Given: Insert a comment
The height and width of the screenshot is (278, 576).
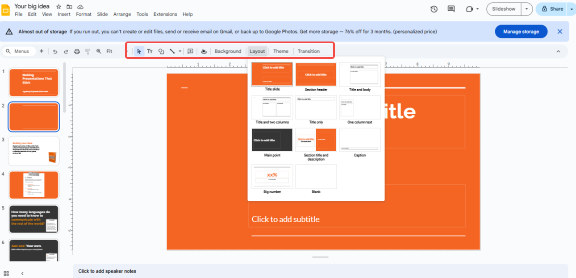Looking at the screenshot, I should point(190,51).
